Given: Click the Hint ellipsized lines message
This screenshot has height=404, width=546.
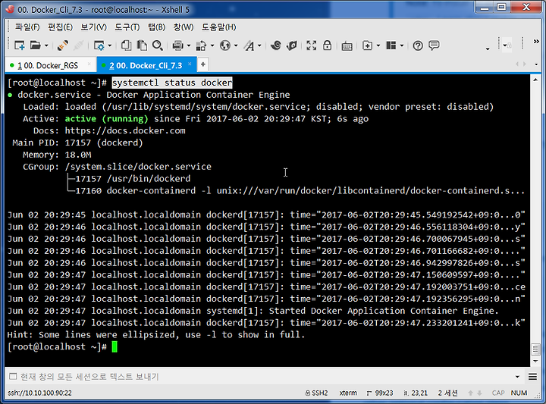Looking at the screenshot, I should click(156, 335).
